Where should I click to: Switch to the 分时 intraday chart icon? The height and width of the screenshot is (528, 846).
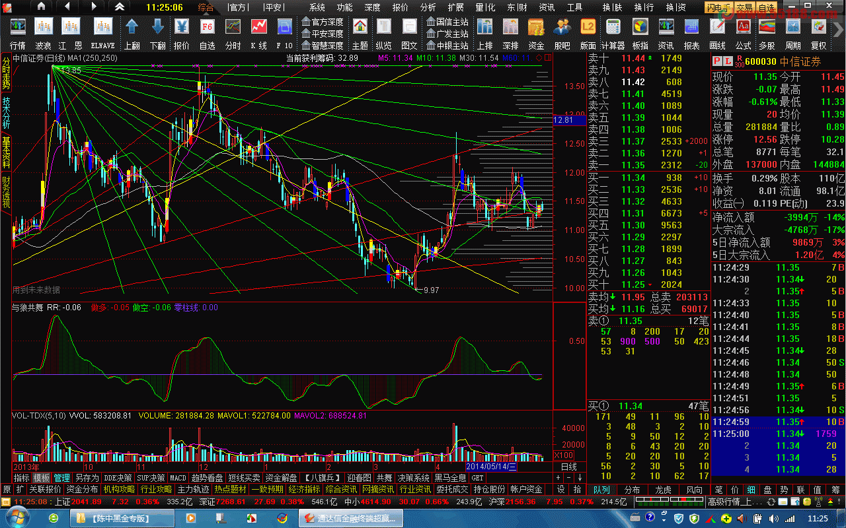coord(233,27)
